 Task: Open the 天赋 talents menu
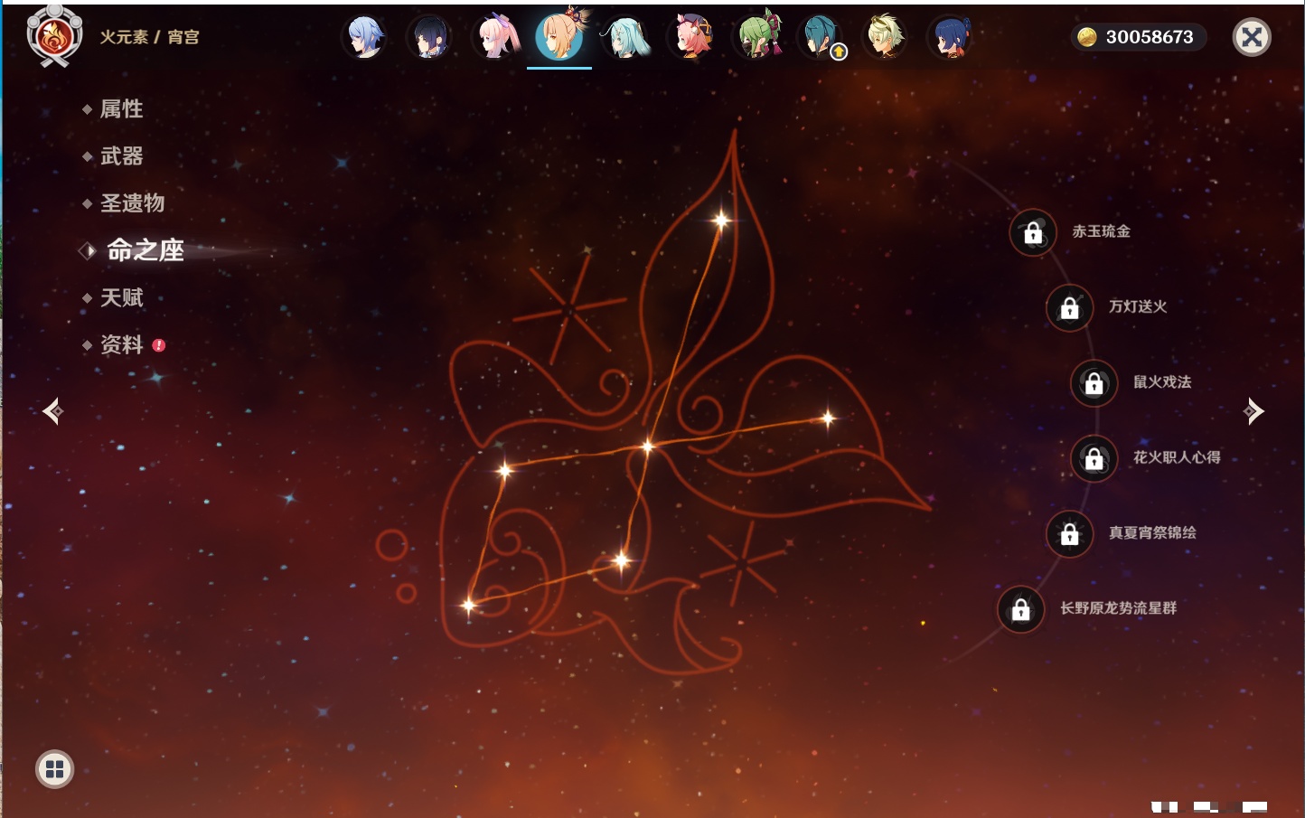point(121,297)
